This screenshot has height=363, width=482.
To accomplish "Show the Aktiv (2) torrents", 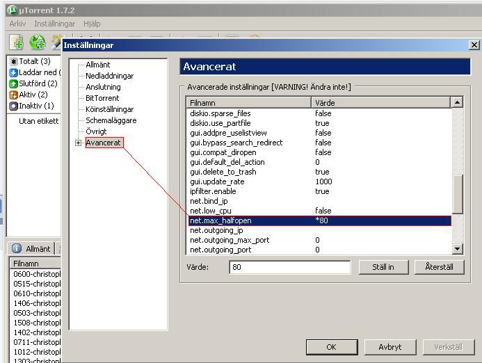I will click(33, 95).
